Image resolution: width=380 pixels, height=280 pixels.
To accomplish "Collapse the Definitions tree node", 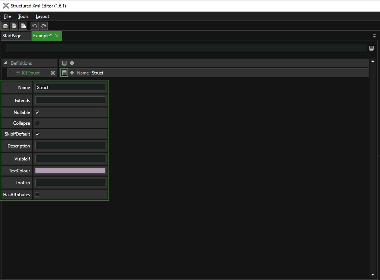I will tap(5, 63).
